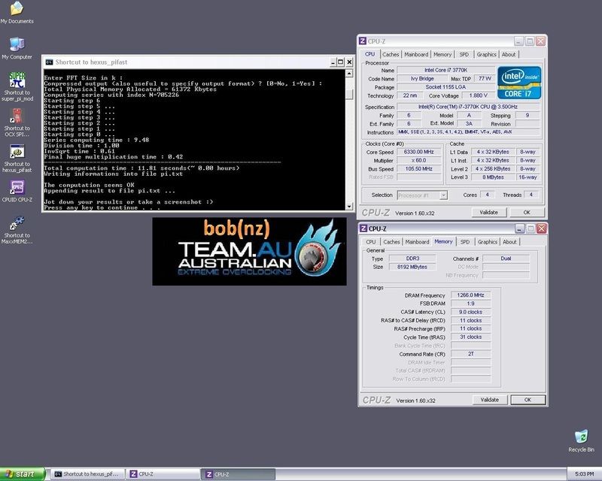Select the OCX SPI shortcut icon
602x481 pixels.
pos(17,116)
